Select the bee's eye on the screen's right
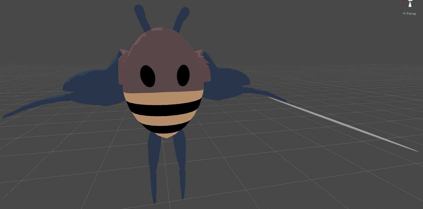Image resolution: width=423 pixels, height=209 pixels. (183, 75)
